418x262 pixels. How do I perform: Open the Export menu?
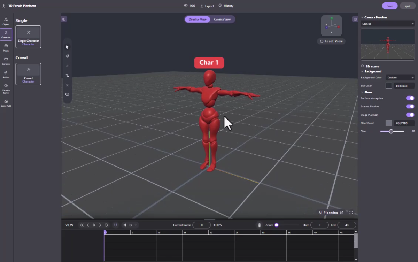pos(207,6)
